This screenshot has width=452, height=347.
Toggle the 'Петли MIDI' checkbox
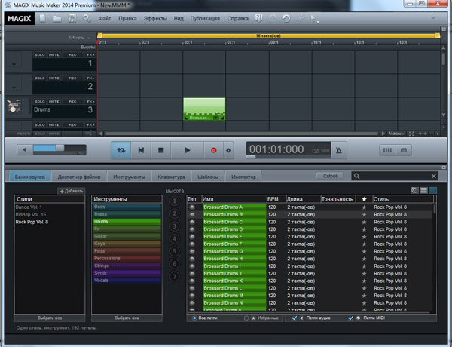point(349,318)
